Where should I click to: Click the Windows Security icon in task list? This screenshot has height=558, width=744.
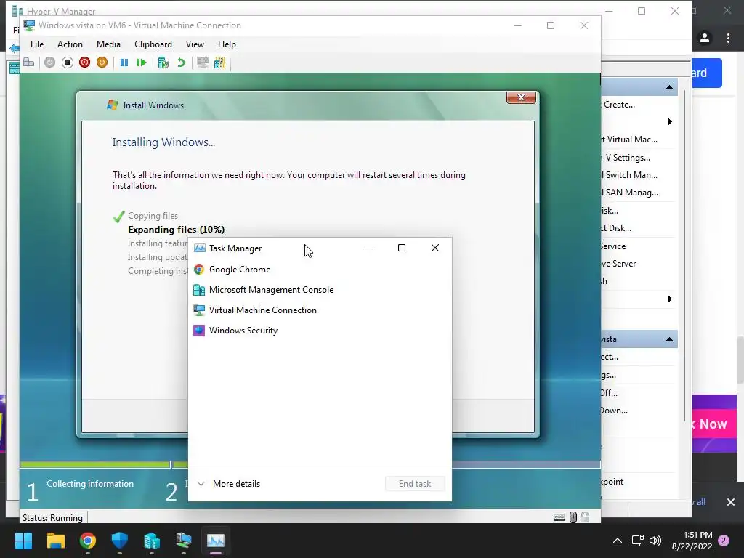(x=199, y=331)
